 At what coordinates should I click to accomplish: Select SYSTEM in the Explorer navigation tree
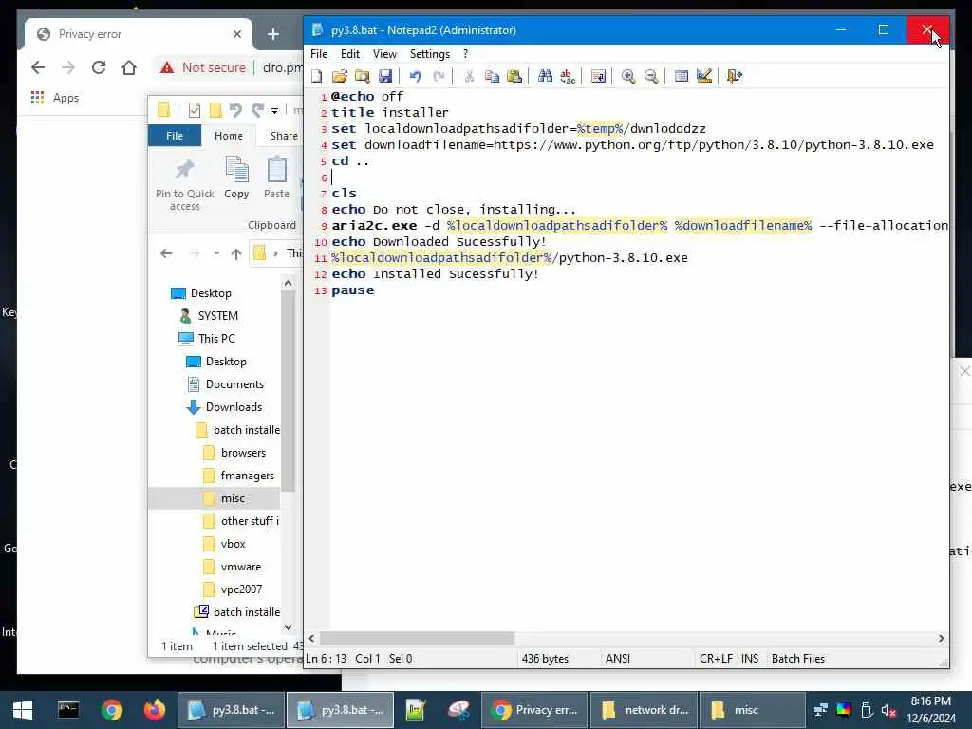217,315
